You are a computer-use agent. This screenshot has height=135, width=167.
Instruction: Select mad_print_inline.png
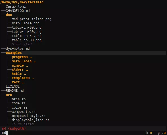pyautogui.click(x=32, y=19)
